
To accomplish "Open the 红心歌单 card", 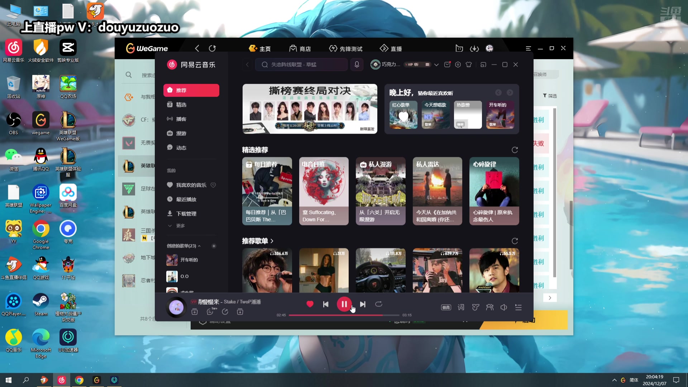I will click(x=403, y=115).
